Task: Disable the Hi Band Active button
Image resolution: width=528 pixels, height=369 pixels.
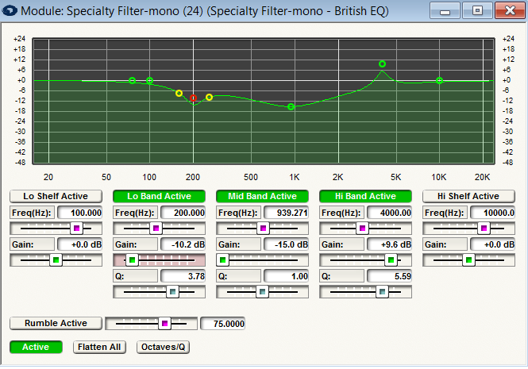Action: [365, 196]
